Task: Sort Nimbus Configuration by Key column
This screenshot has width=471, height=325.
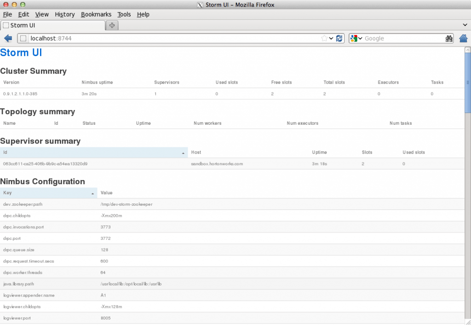Action: click(48, 193)
